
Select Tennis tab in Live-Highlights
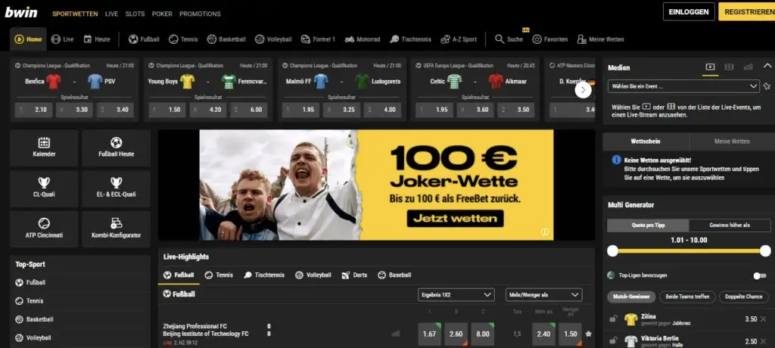pos(219,275)
